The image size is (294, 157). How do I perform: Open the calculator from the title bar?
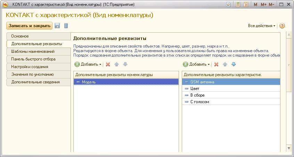coord(238,5)
